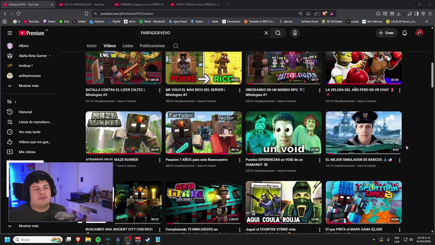The width and height of the screenshot is (435, 245).
Task: Switch to TERRARIA browser tab
Action: 139,4
